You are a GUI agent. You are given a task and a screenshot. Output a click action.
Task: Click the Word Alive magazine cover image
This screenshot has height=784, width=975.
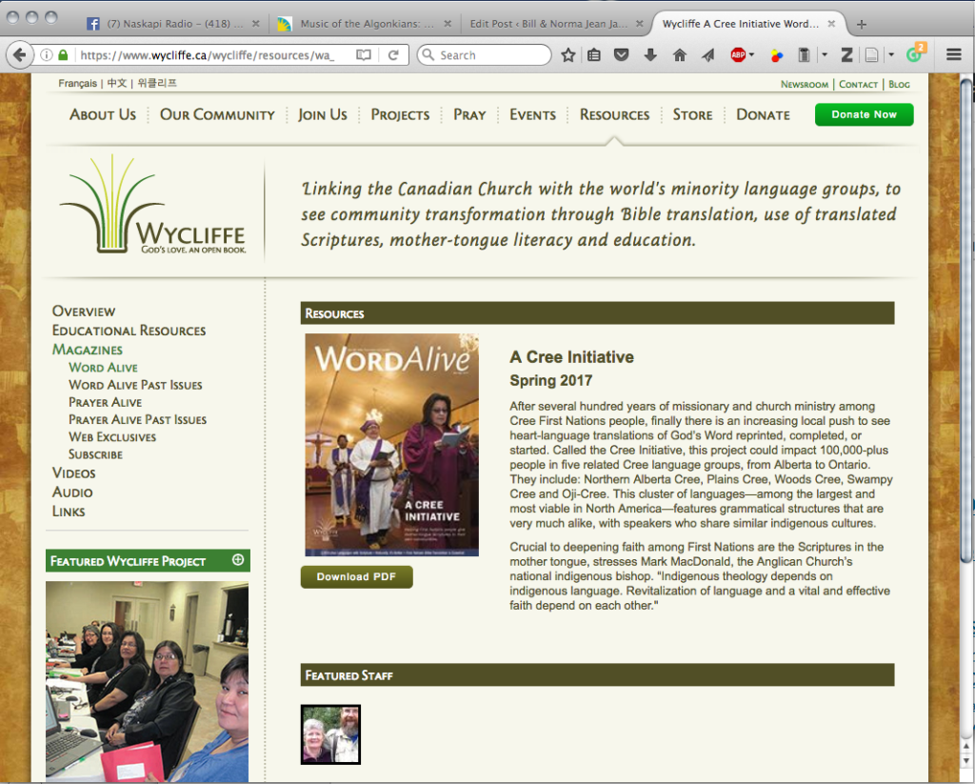pyautogui.click(x=391, y=445)
